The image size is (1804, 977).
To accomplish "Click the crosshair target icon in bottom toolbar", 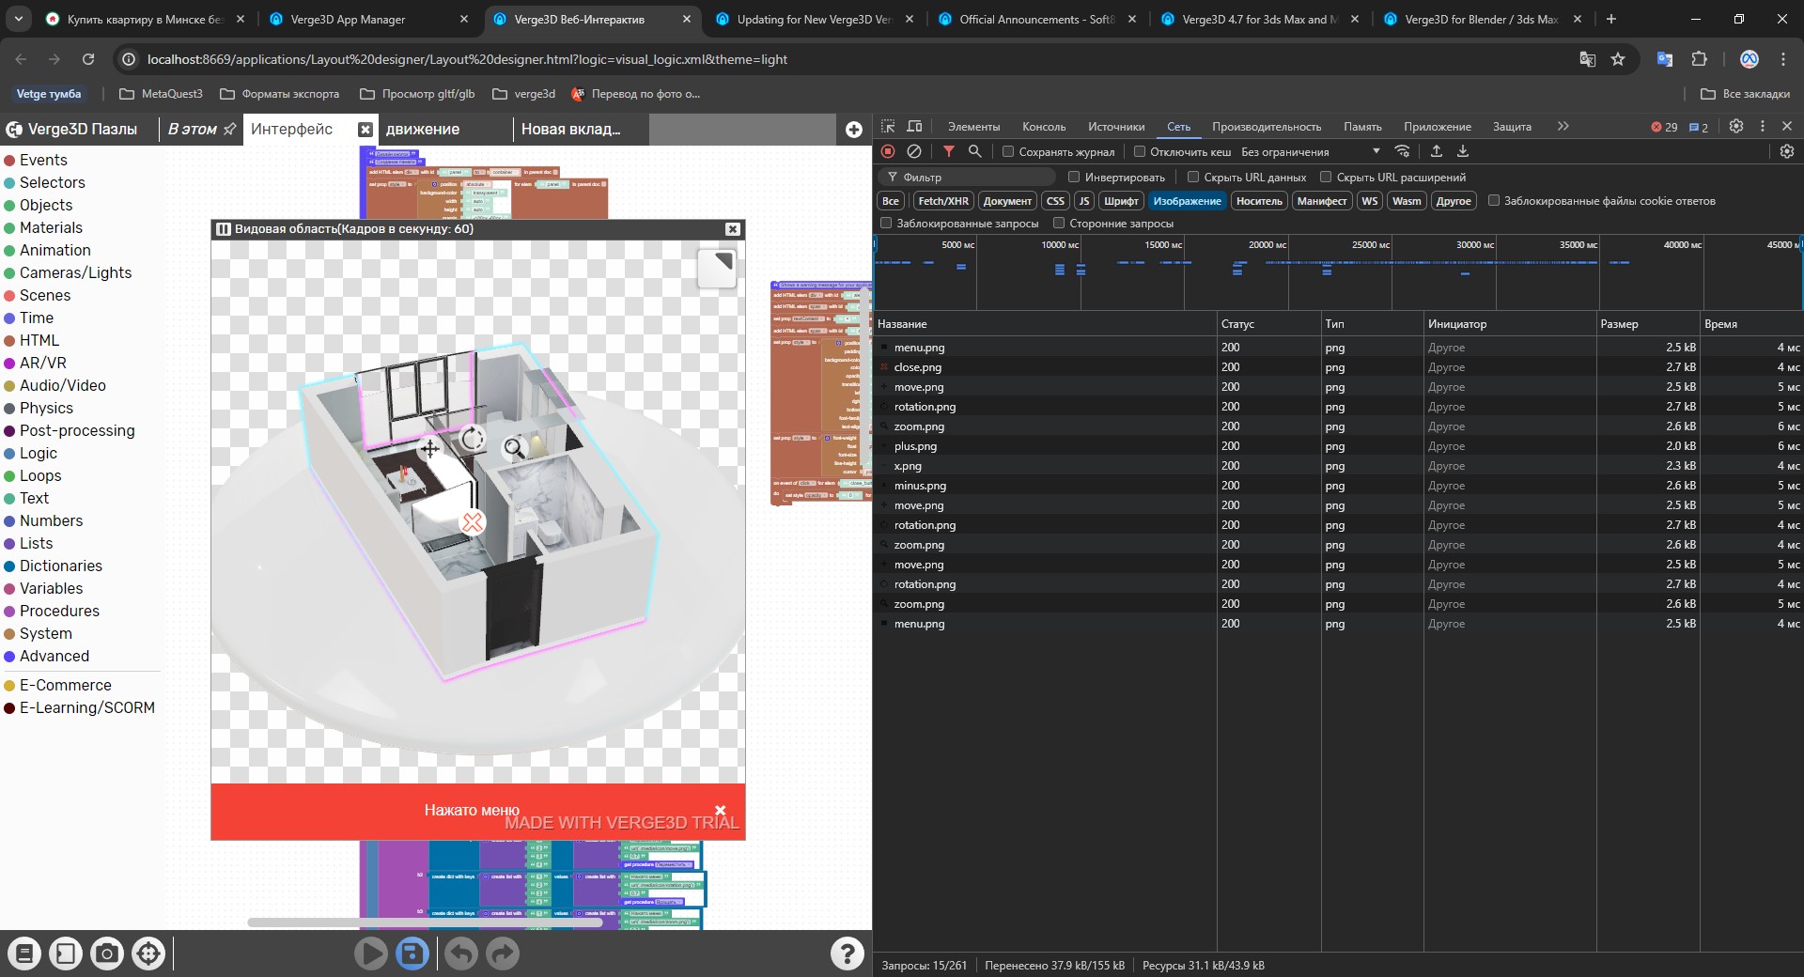I will point(148,954).
